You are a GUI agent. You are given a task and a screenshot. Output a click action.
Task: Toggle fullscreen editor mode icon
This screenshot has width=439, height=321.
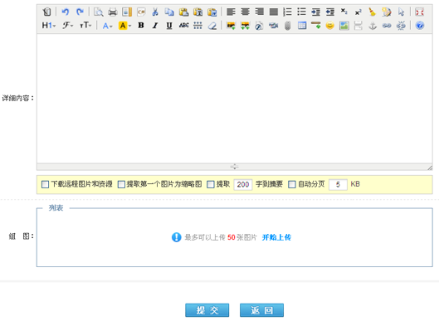coord(420,12)
